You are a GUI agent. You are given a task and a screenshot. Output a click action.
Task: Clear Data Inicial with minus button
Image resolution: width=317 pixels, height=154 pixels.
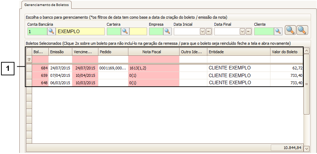[208, 31]
